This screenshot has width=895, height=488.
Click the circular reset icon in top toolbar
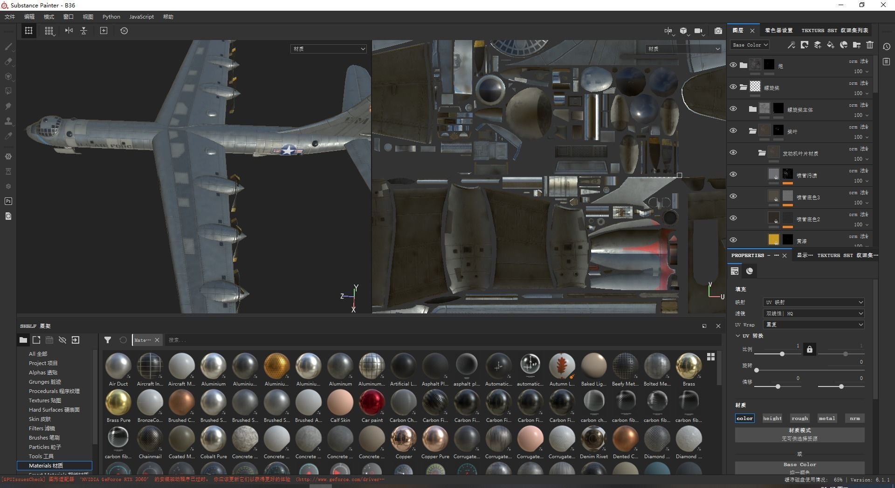coord(124,31)
